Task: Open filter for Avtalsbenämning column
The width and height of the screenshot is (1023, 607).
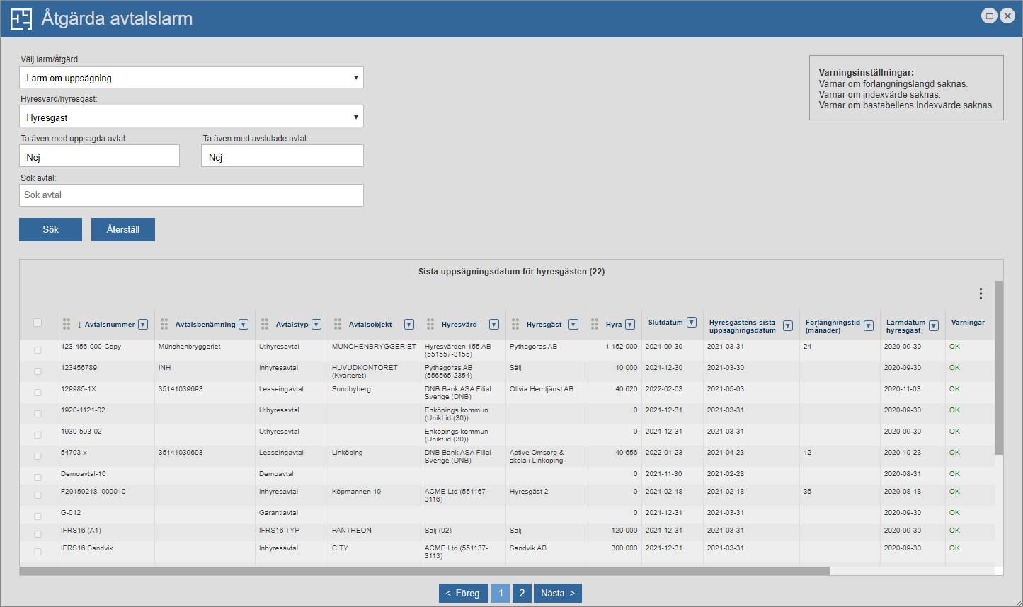Action: pos(244,325)
